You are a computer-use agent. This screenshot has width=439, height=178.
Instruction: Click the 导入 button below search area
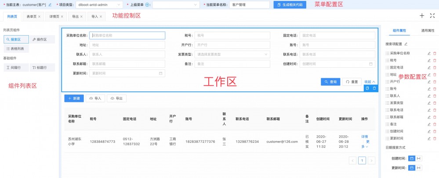click(x=95, y=98)
